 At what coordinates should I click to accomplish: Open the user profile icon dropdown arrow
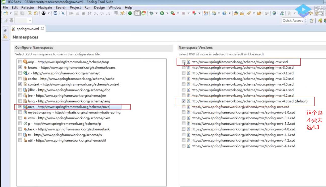pyautogui.click(x=48, y=13)
